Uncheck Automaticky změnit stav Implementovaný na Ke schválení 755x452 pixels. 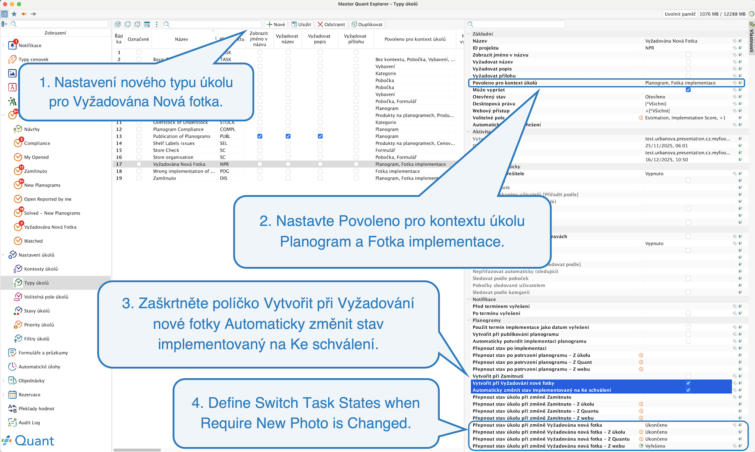pos(688,390)
